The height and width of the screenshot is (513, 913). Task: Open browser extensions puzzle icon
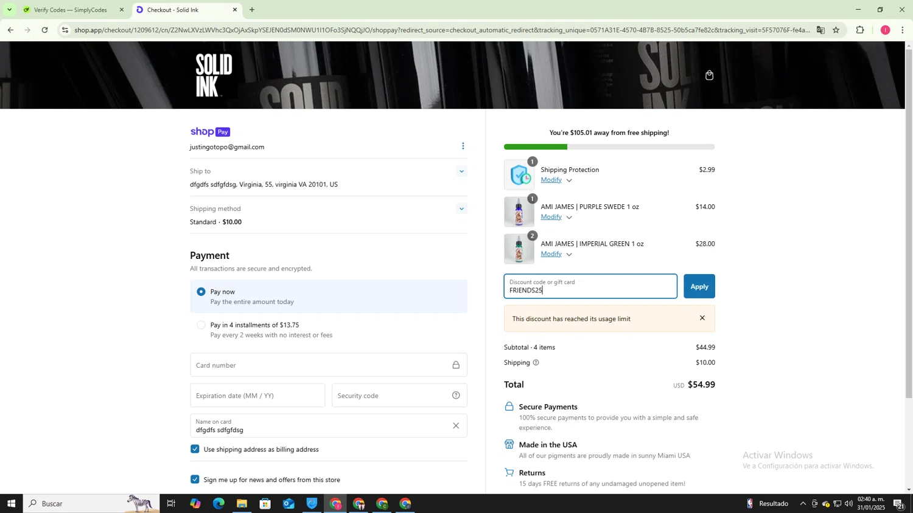860,30
